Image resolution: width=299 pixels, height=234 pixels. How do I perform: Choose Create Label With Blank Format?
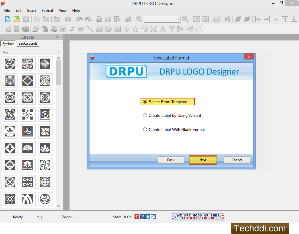[x=174, y=130]
